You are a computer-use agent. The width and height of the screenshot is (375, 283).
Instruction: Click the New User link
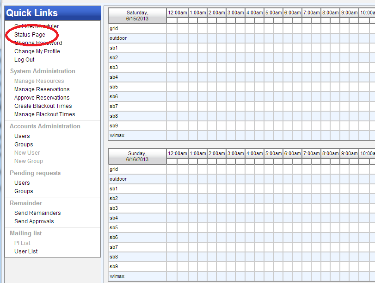(x=27, y=153)
